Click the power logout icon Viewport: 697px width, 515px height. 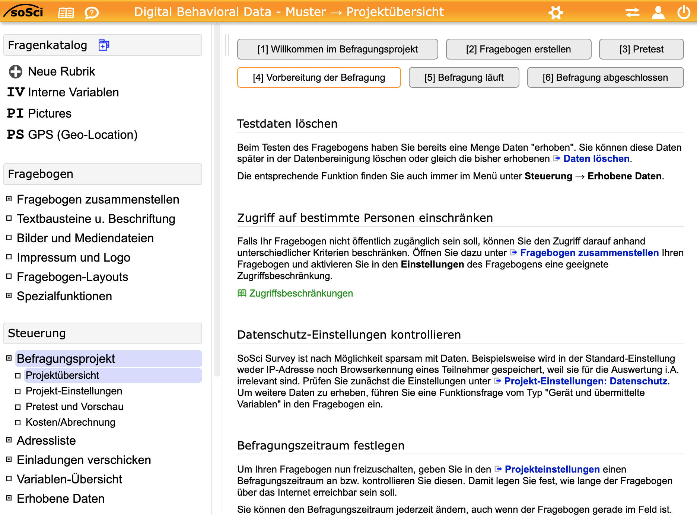[x=684, y=13]
